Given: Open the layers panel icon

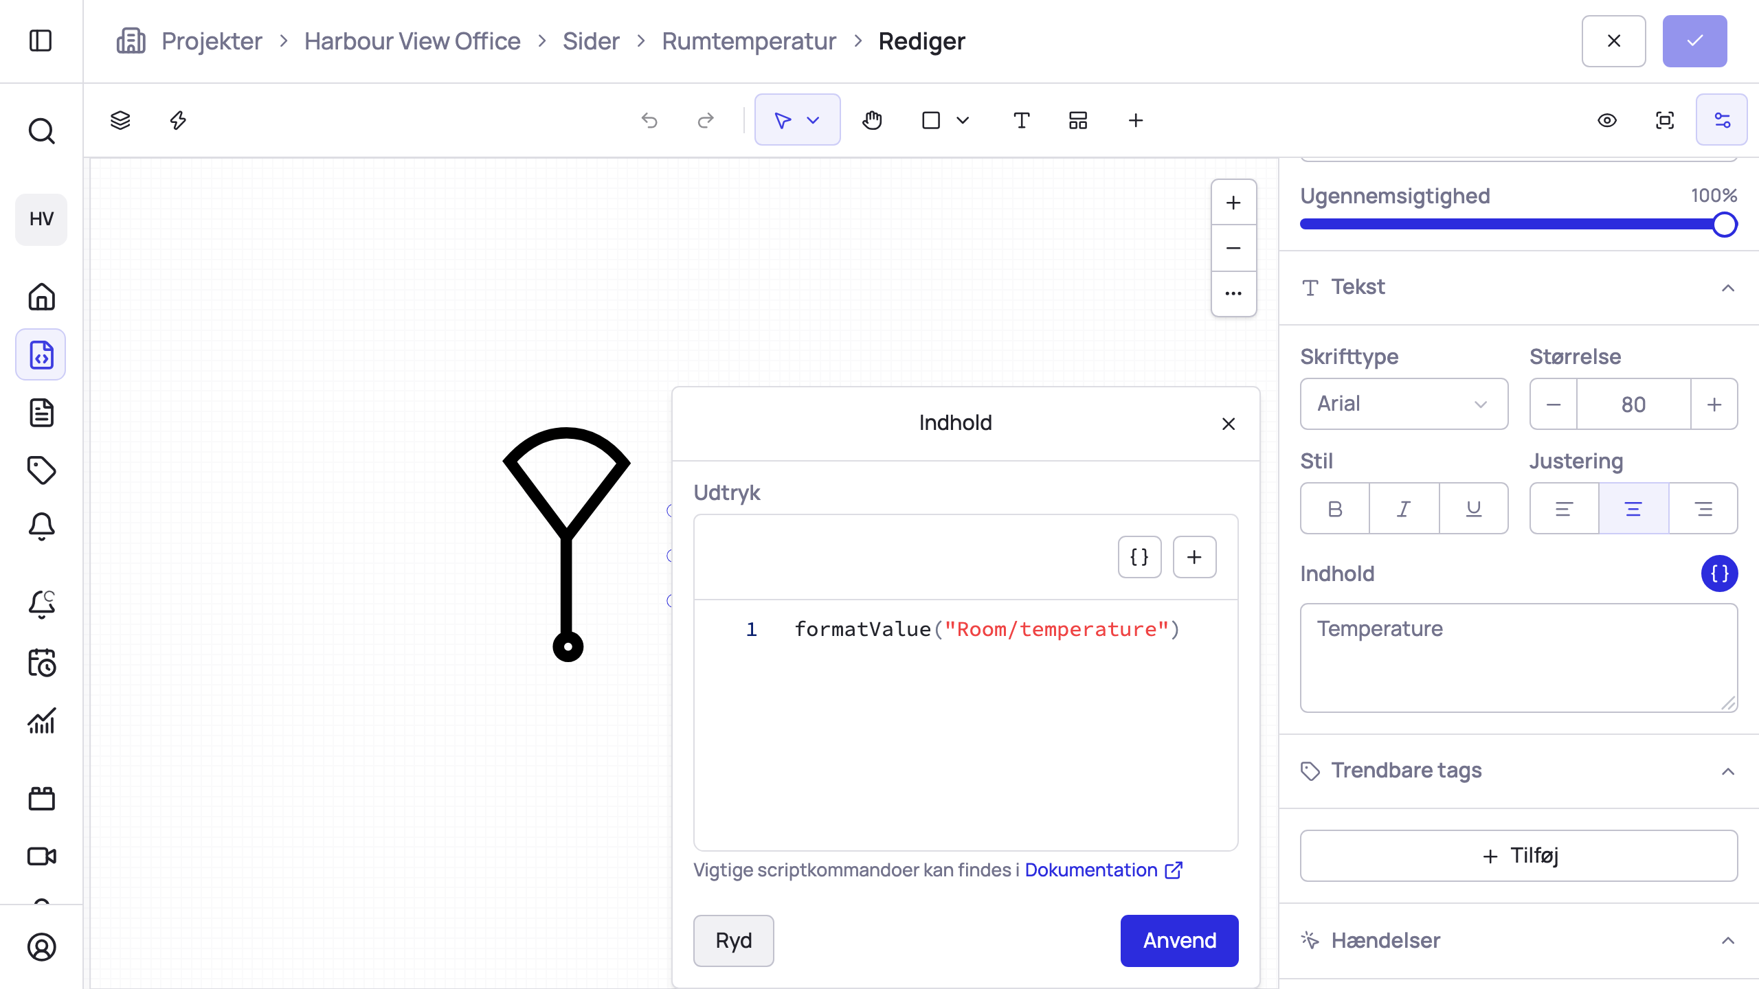Looking at the screenshot, I should click(x=120, y=120).
